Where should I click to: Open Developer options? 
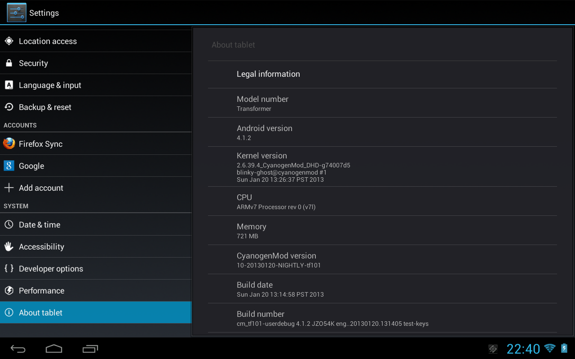(96, 268)
